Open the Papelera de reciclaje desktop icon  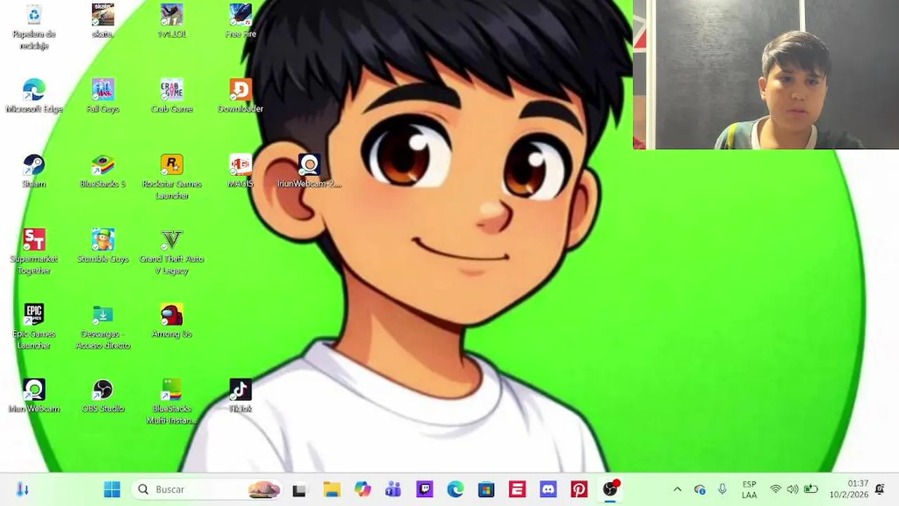point(34,27)
